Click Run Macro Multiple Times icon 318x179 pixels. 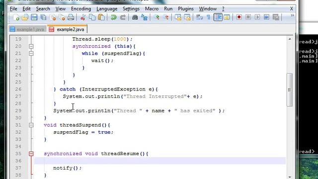coord(266,17)
